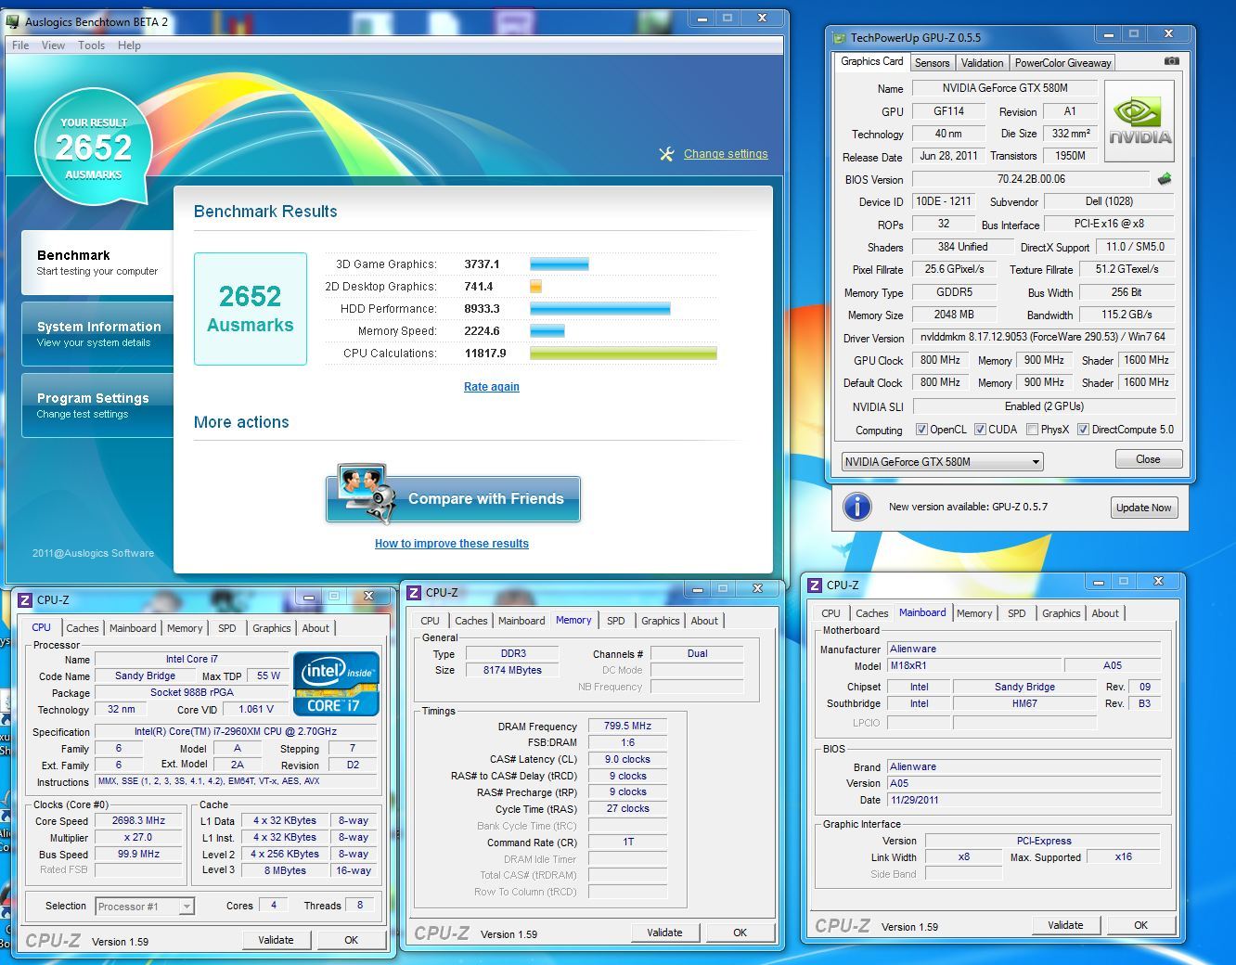The width and height of the screenshot is (1236, 965).
Task: Open Graphics tab in the CPU-Z Mainboard window
Action: [x=1062, y=613]
